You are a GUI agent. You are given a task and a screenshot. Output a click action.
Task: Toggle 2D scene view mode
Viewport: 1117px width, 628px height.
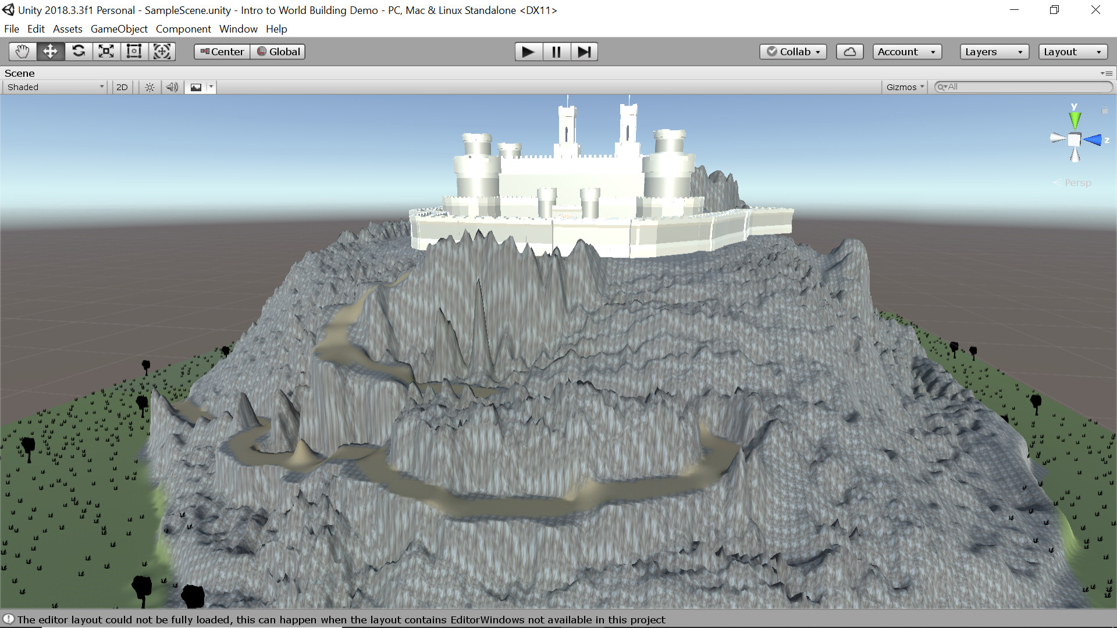[x=122, y=87]
